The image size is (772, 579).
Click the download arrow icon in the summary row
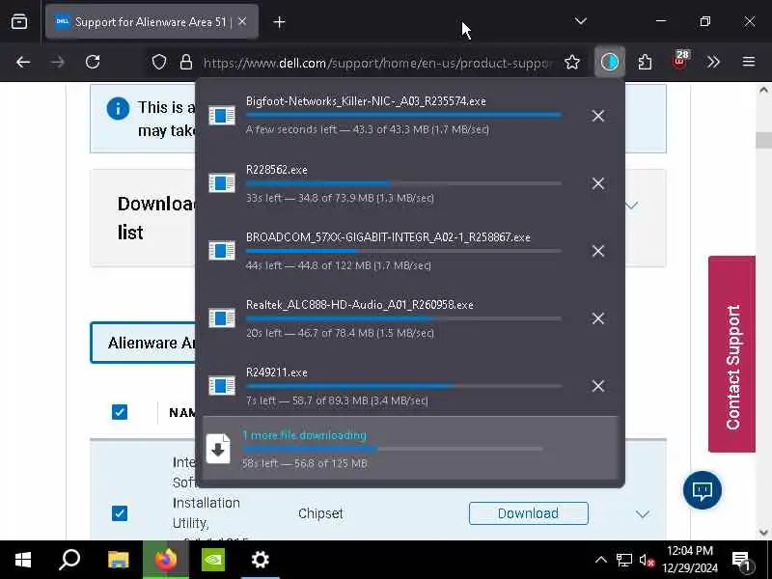tap(218, 449)
